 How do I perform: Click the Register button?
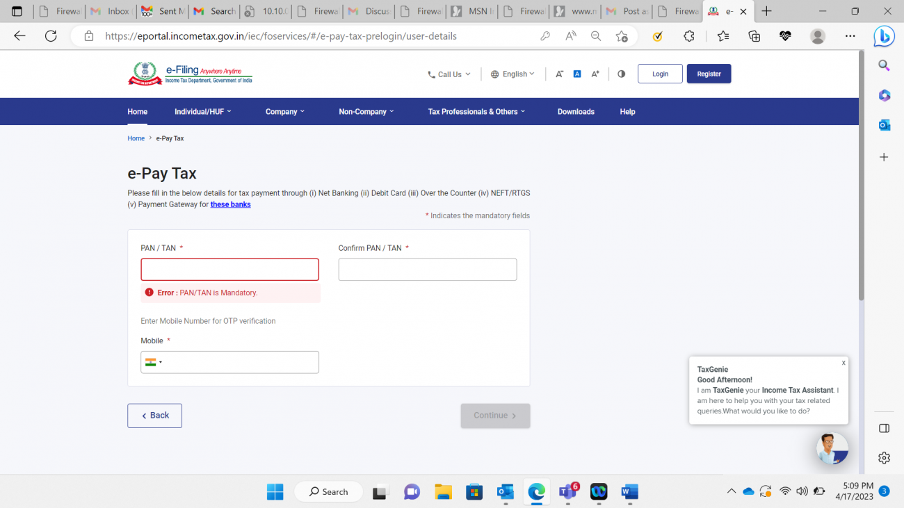point(709,73)
